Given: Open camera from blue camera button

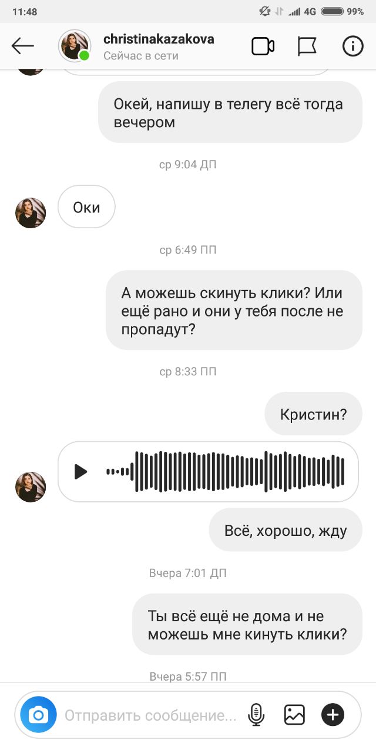Looking at the screenshot, I should [39, 715].
